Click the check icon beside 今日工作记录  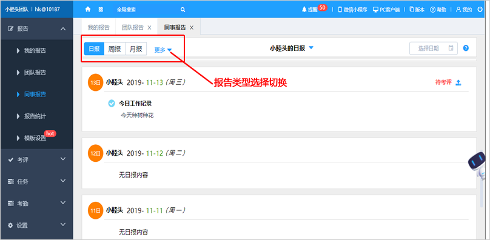click(x=112, y=103)
